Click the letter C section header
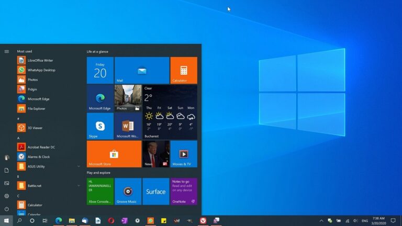 coord(18,196)
